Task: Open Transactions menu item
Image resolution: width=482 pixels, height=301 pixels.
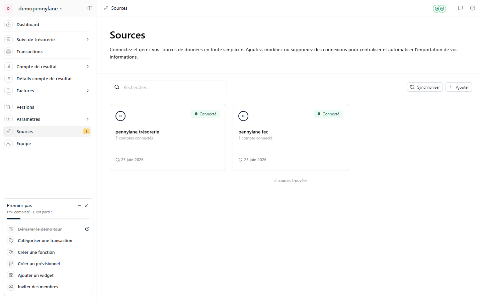Action: pyautogui.click(x=47, y=52)
